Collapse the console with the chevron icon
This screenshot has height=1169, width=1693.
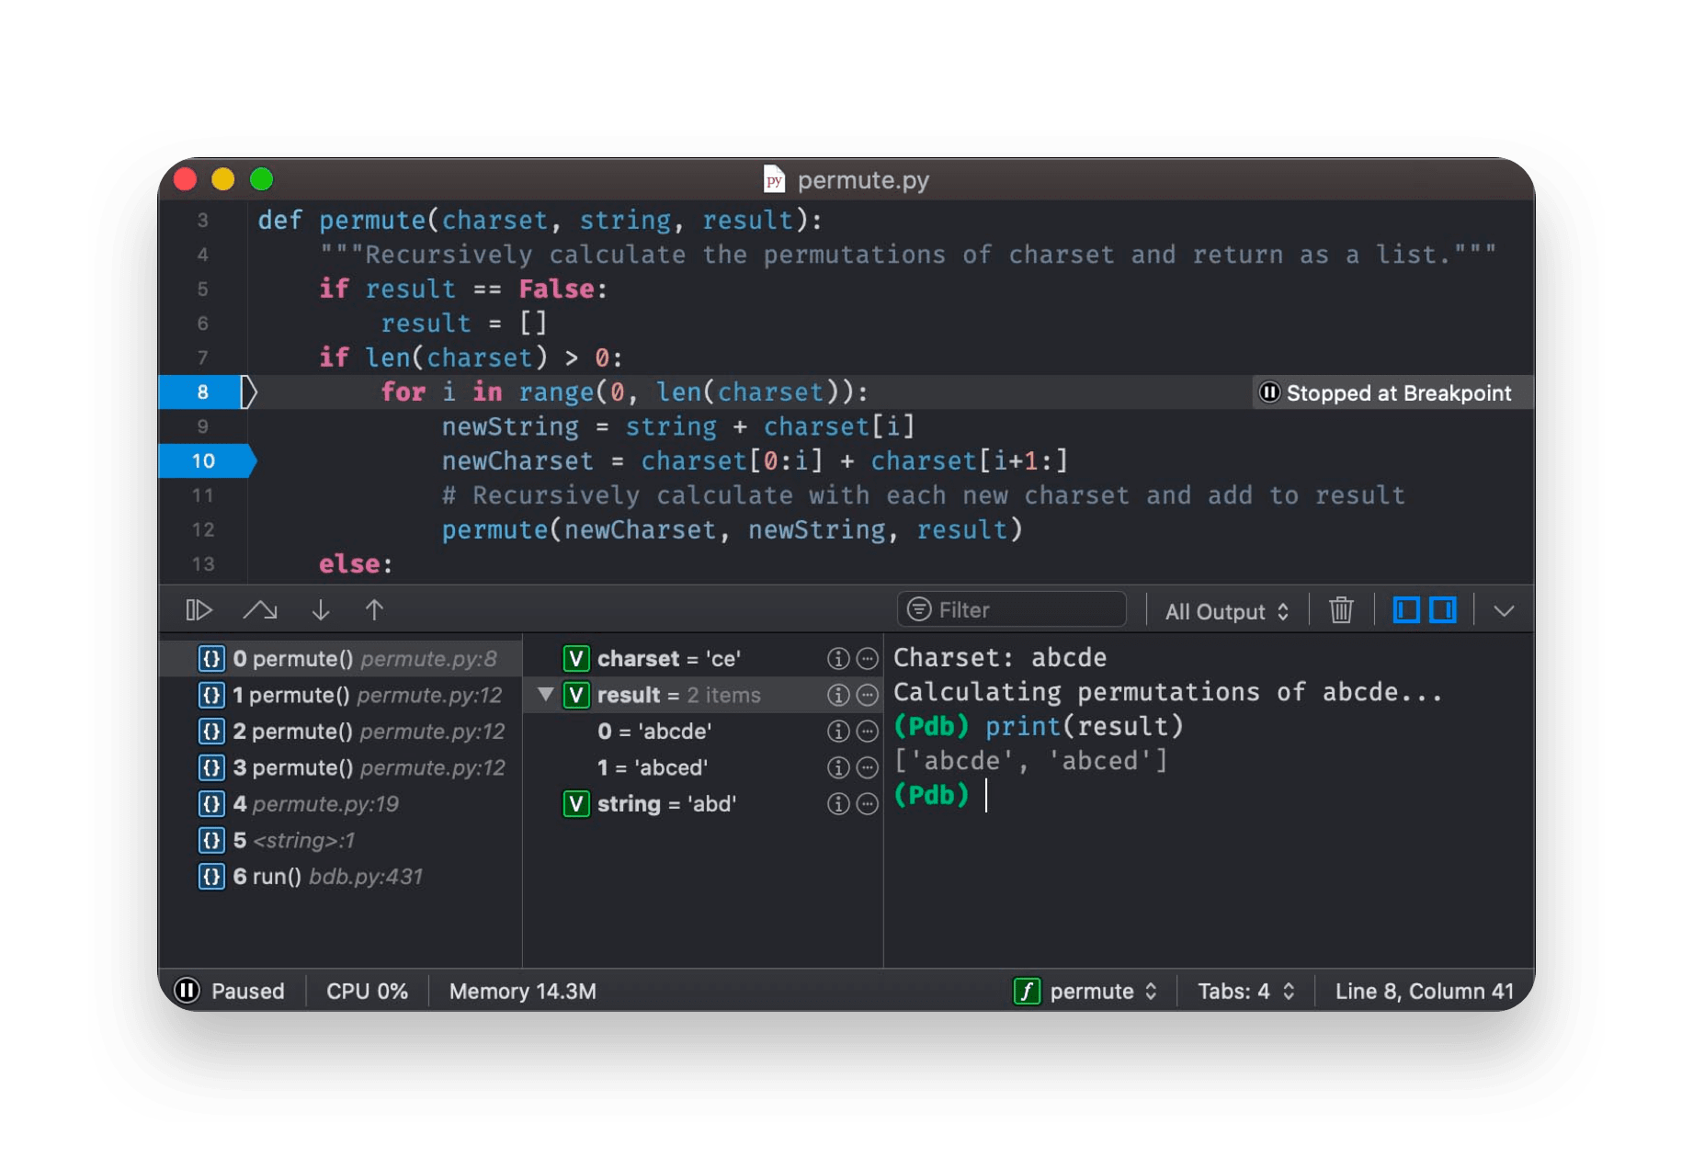coord(1504,609)
